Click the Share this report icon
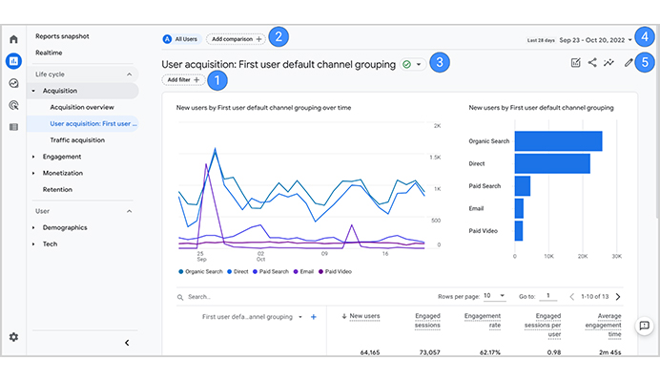The image size is (660, 381). click(x=592, y=63)
